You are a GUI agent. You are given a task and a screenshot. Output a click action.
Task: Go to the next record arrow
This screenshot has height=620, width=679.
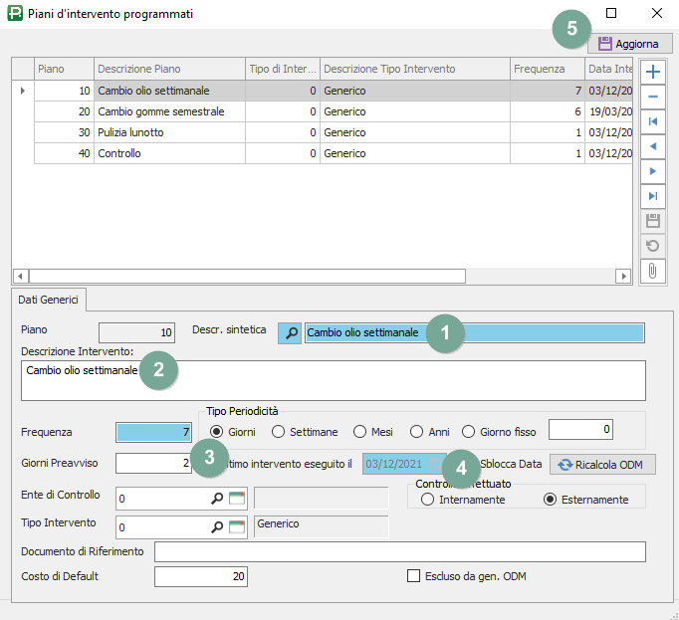click(652, 171)
